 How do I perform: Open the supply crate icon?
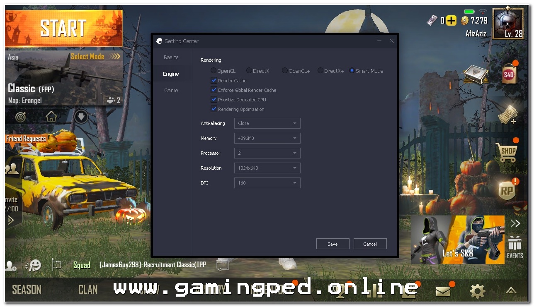475,74
